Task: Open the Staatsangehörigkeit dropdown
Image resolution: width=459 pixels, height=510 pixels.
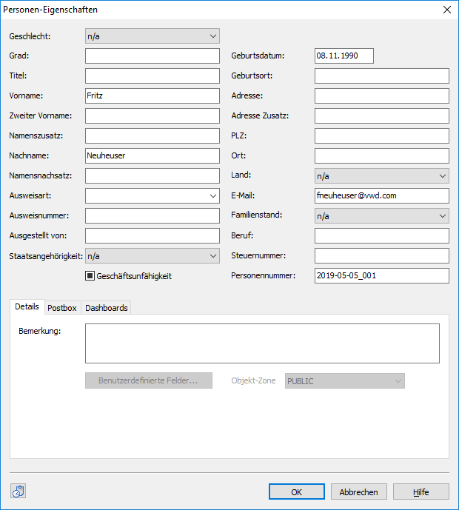Action: [152, 255]
